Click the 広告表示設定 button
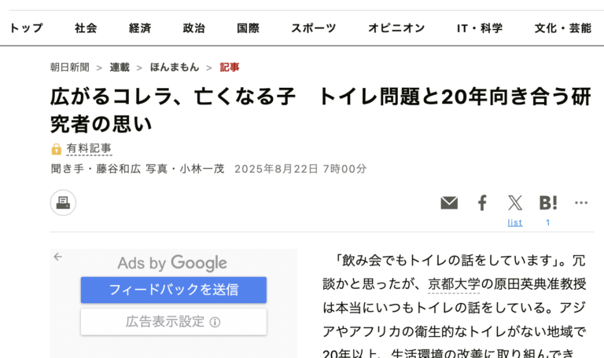Screen dimensions: 604x358 [173, 322]
